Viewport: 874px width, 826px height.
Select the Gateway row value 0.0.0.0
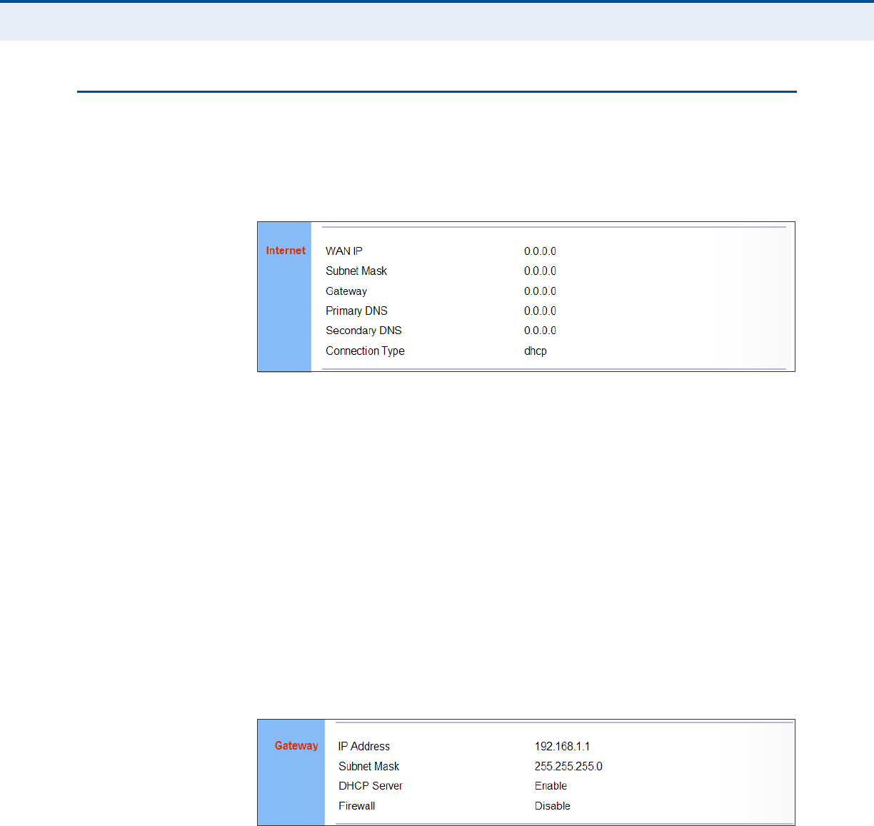tap(540, 291)
